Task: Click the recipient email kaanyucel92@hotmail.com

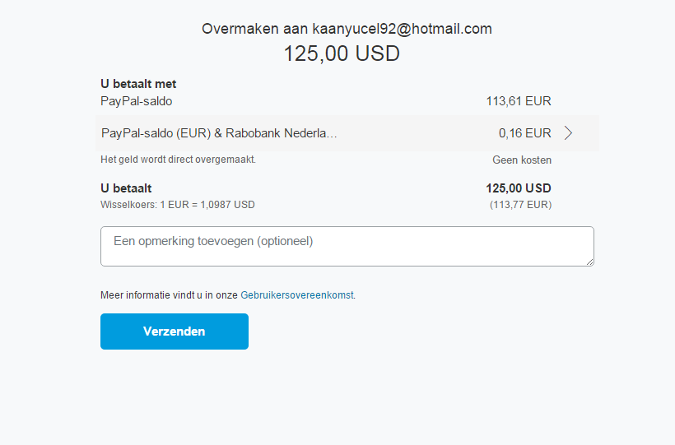Action: [402, 29]
